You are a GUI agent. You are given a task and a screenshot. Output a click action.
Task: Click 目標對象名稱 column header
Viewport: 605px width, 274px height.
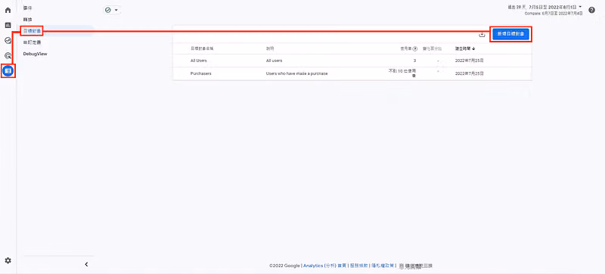pos(202,49)
